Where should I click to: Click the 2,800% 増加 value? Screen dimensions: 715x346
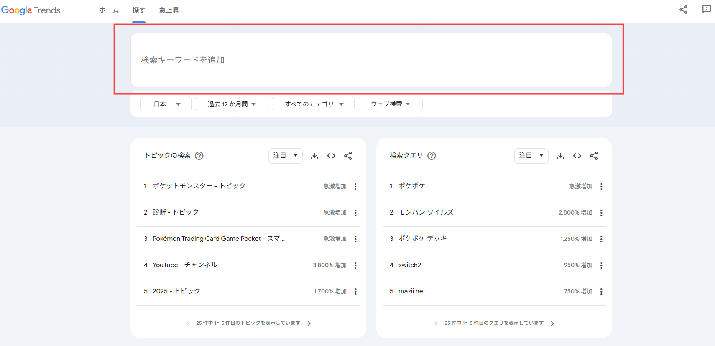tap(575, 212)
